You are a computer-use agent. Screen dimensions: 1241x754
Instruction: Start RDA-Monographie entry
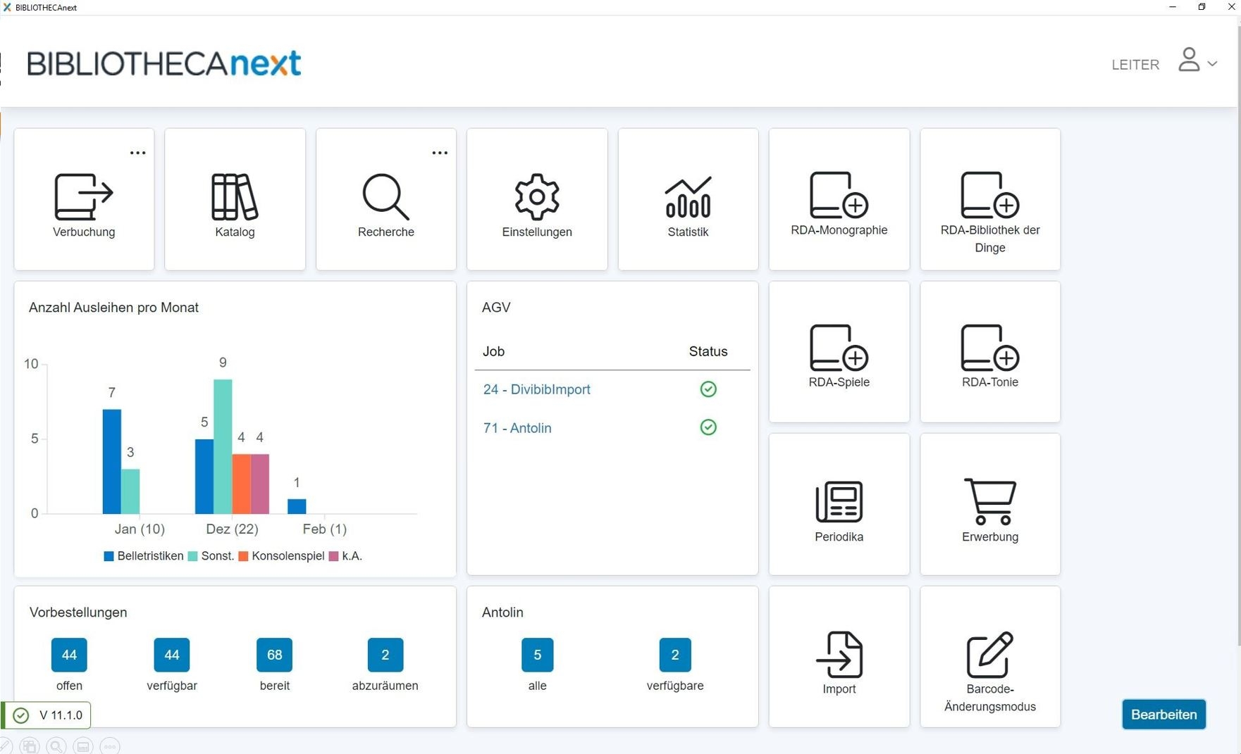(x=839, y=199)
